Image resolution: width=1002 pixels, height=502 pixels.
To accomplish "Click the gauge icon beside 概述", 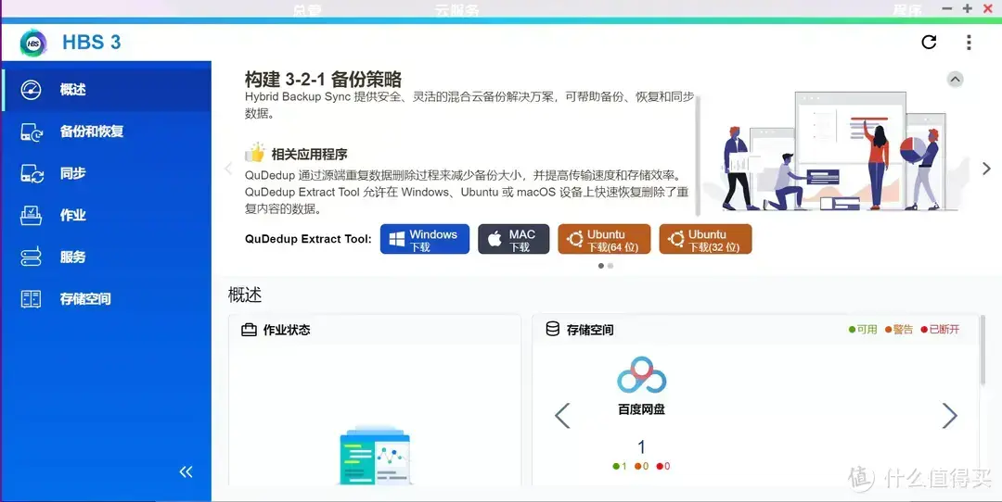I will coord(32,90).
